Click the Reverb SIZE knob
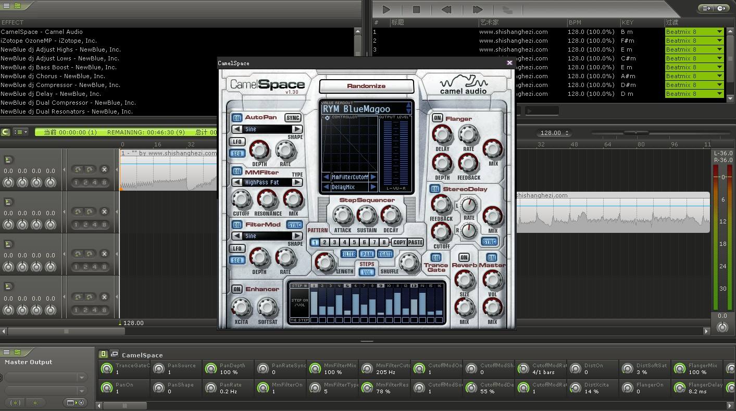736x411 pixels. point(464,280)
